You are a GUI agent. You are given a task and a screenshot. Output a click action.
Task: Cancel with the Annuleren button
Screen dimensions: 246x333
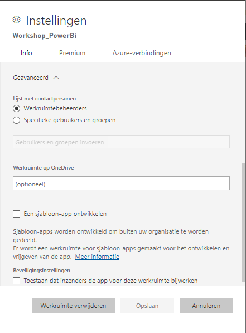[206, 306]
